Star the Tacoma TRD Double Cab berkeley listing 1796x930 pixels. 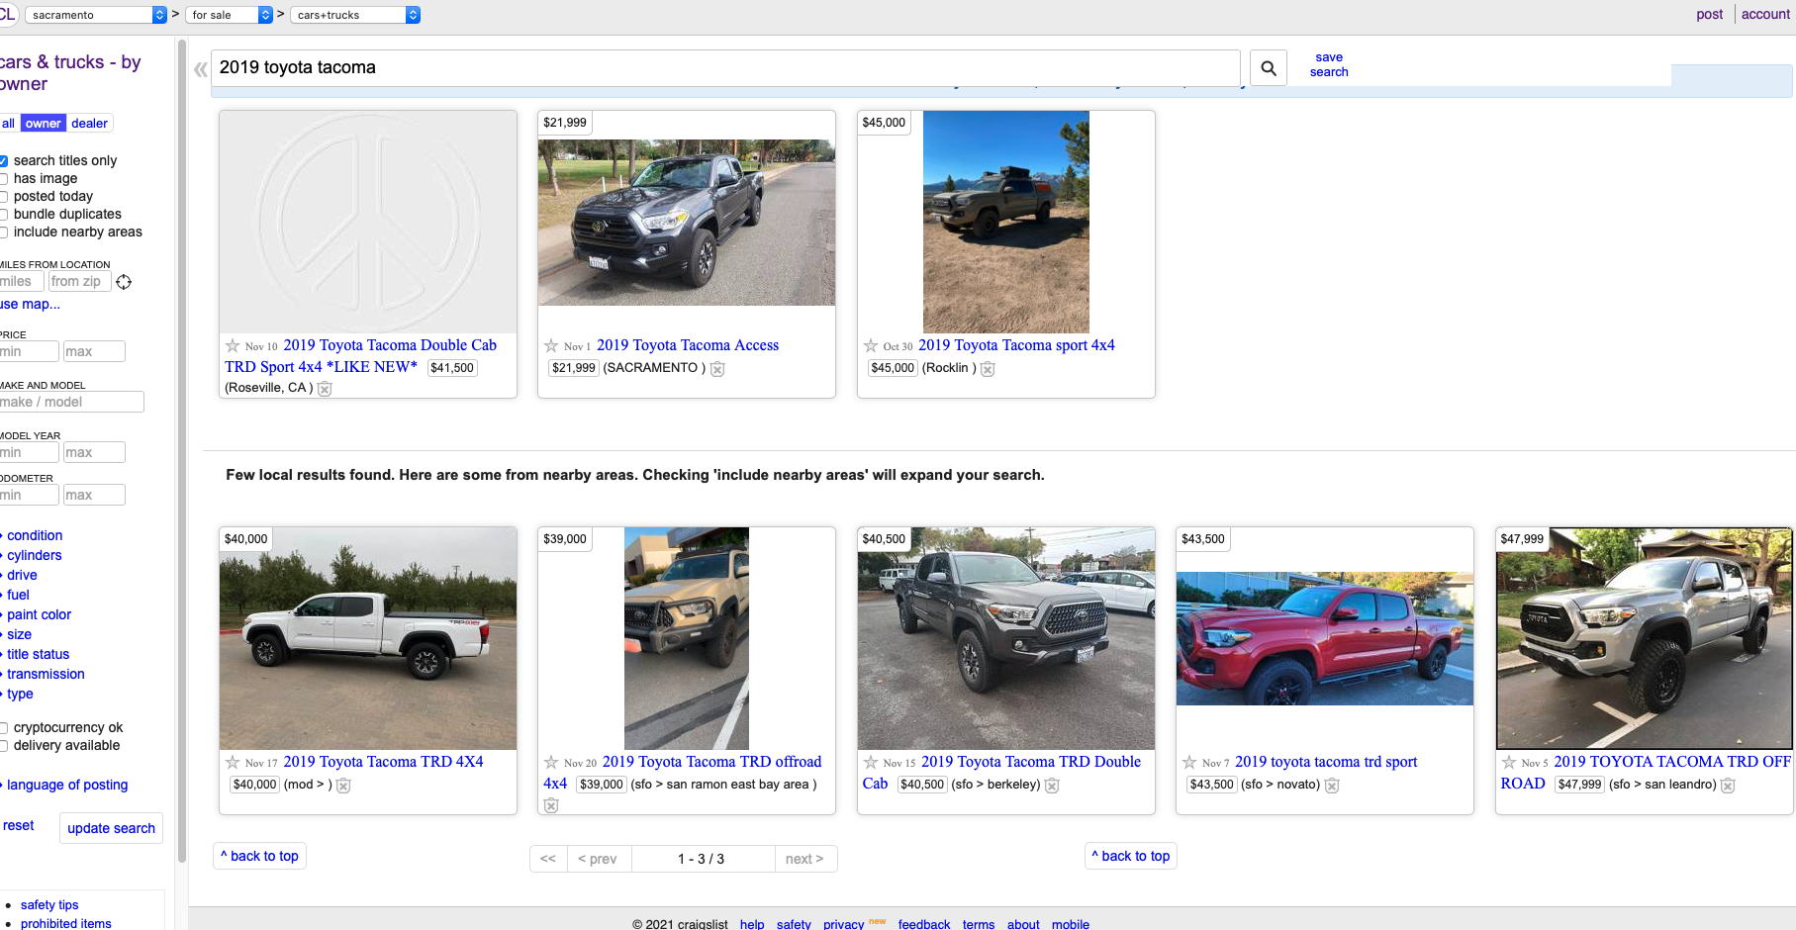871,762
